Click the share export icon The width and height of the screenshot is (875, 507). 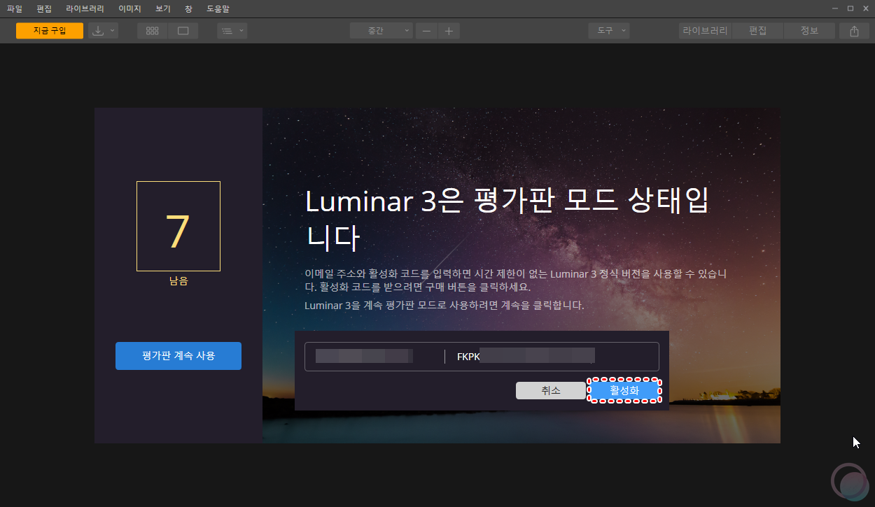coord(854,31)
